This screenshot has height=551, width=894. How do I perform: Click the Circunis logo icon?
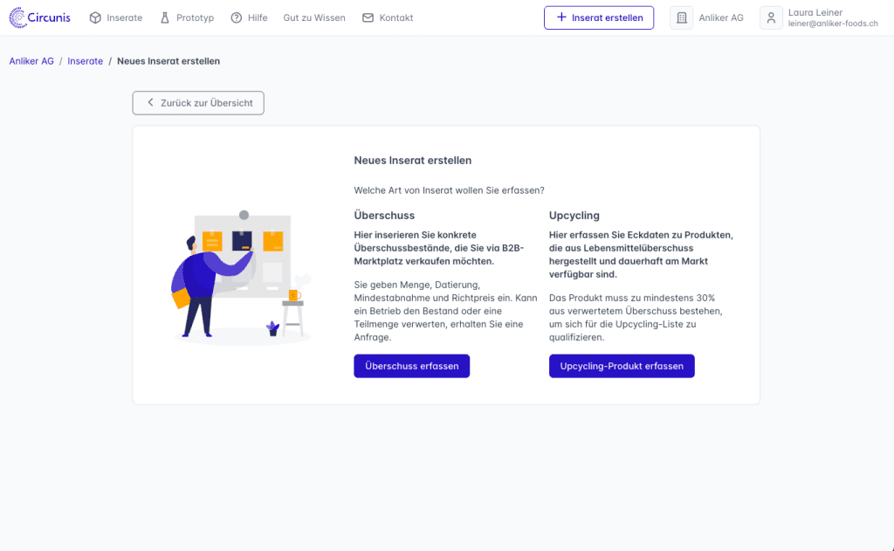coord(18,17)
